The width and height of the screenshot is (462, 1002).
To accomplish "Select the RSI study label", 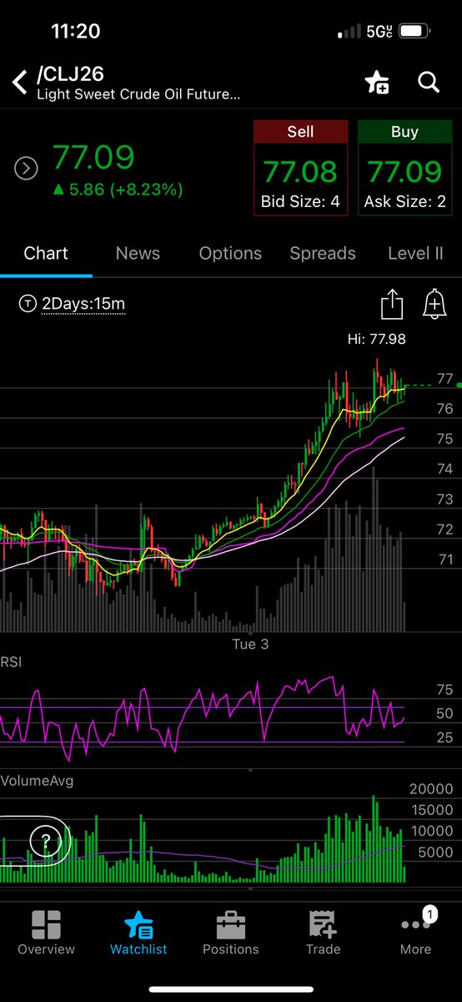I will click(x=11, y=662).
